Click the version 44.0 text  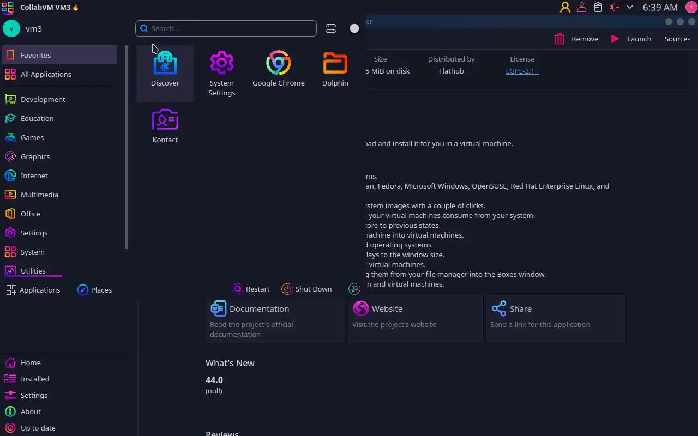tap(214, 380)
